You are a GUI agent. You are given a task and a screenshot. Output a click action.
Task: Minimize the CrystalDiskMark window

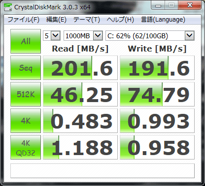pyautogui.click(x=158, y=6)
